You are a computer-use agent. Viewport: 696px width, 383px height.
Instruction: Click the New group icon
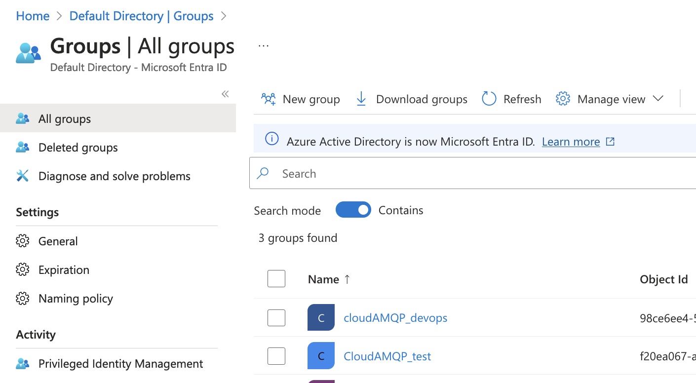[x=269, y=99]
